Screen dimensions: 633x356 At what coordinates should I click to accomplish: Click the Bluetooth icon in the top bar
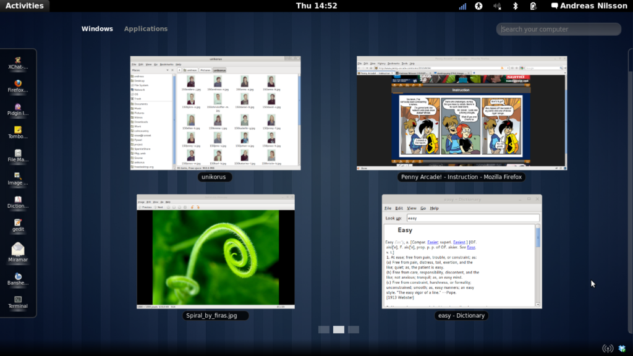point(516,6)
